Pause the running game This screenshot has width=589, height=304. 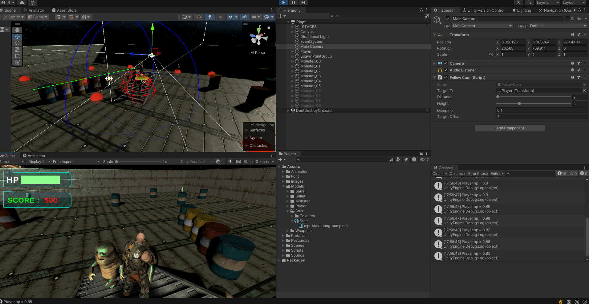tap(293, 2)
